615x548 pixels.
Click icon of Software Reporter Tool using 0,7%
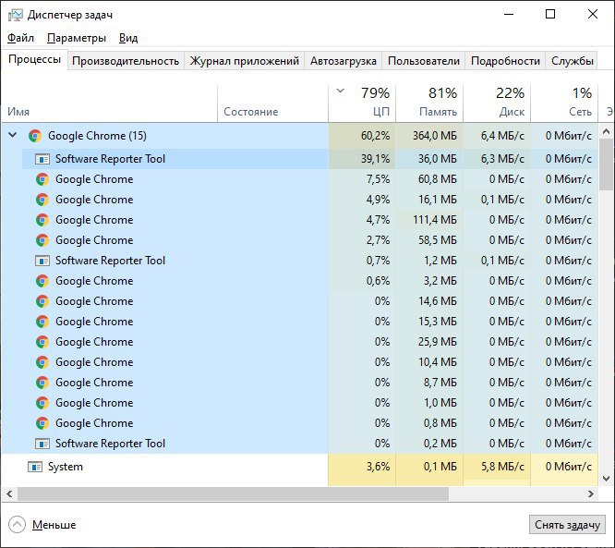tap(42, 261)
